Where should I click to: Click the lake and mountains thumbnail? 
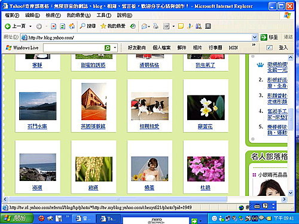click(x=38, y=106)
